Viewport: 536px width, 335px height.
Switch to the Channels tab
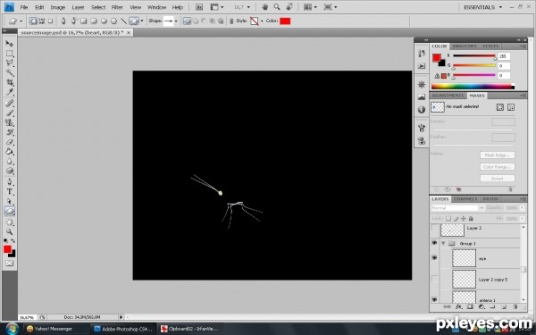(465, 199)
